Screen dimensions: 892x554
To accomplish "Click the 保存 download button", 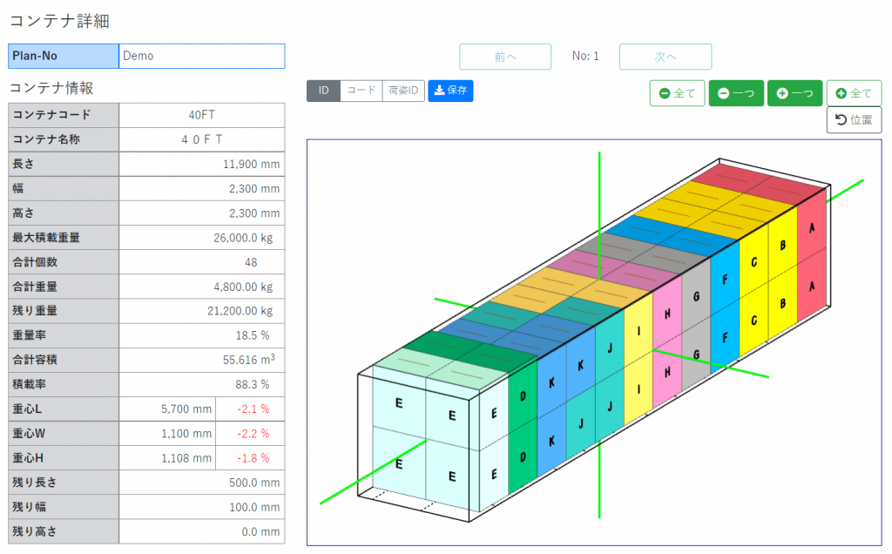I will pyautogui.click(x=450, y=91).
